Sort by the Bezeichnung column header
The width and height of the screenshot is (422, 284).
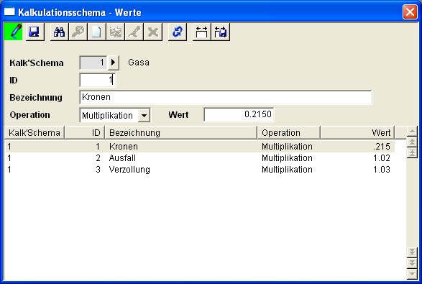(181, 132)
